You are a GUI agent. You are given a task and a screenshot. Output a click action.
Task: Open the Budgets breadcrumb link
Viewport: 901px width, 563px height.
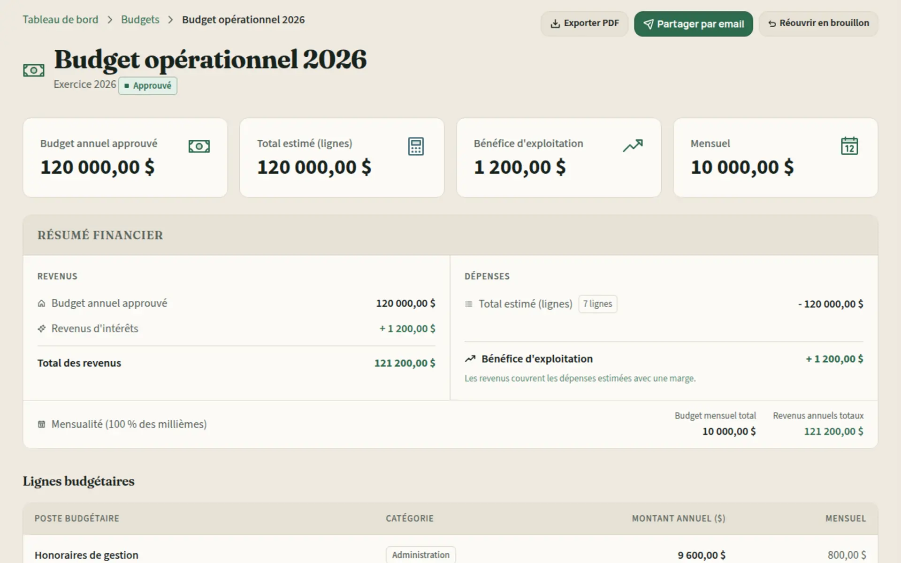140,20
